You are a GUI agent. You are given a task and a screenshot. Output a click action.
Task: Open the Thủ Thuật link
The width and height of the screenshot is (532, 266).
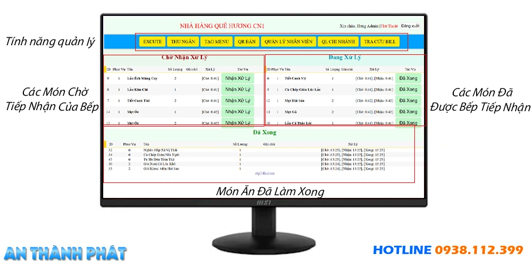tap(389, 26)
